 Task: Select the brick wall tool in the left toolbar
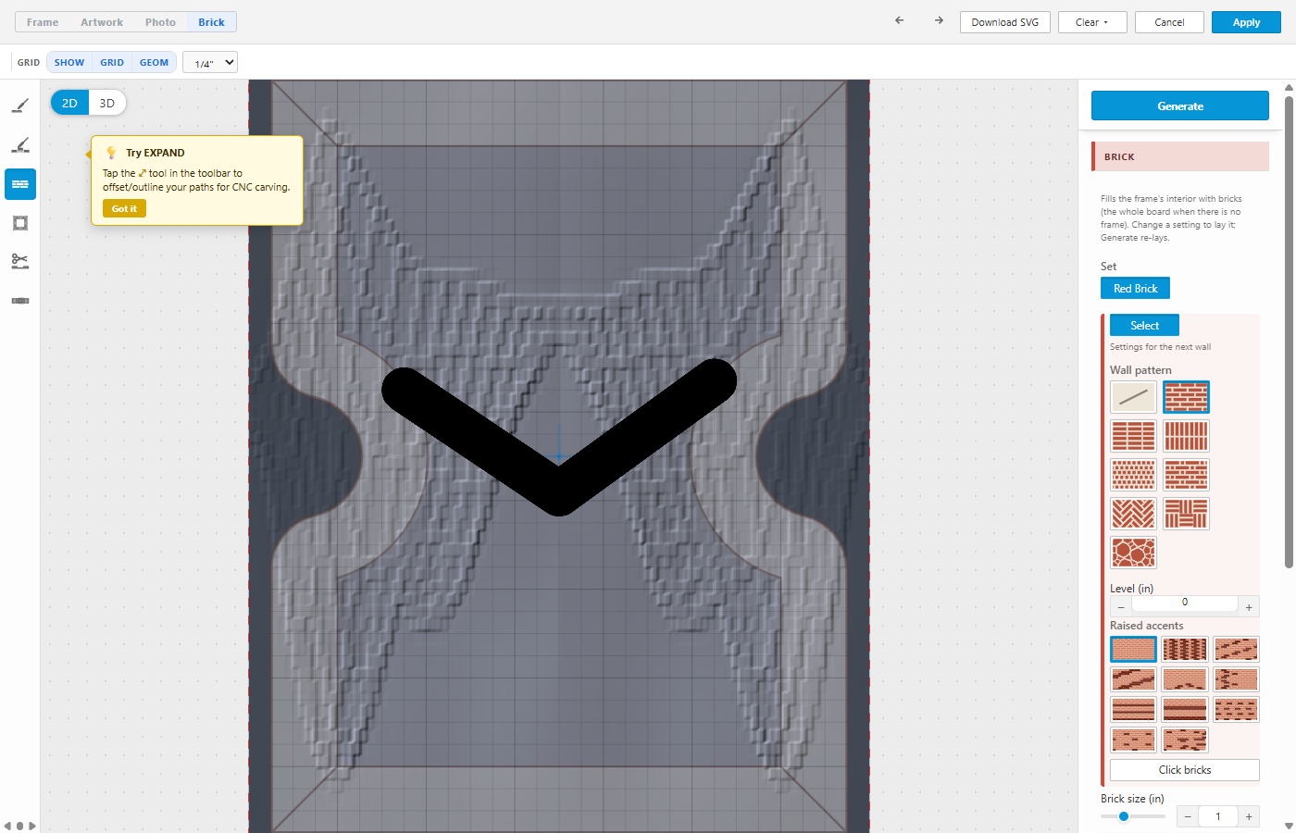tap(20, 184)
